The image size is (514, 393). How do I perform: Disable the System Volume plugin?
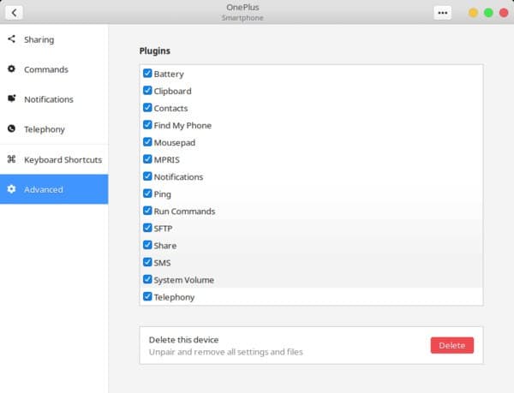coord(147,279)
